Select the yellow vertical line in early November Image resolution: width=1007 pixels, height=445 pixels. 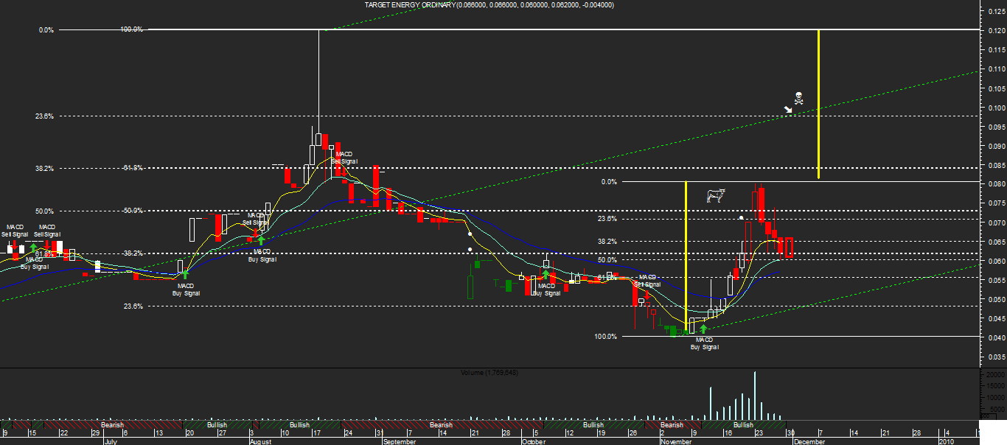686,256
